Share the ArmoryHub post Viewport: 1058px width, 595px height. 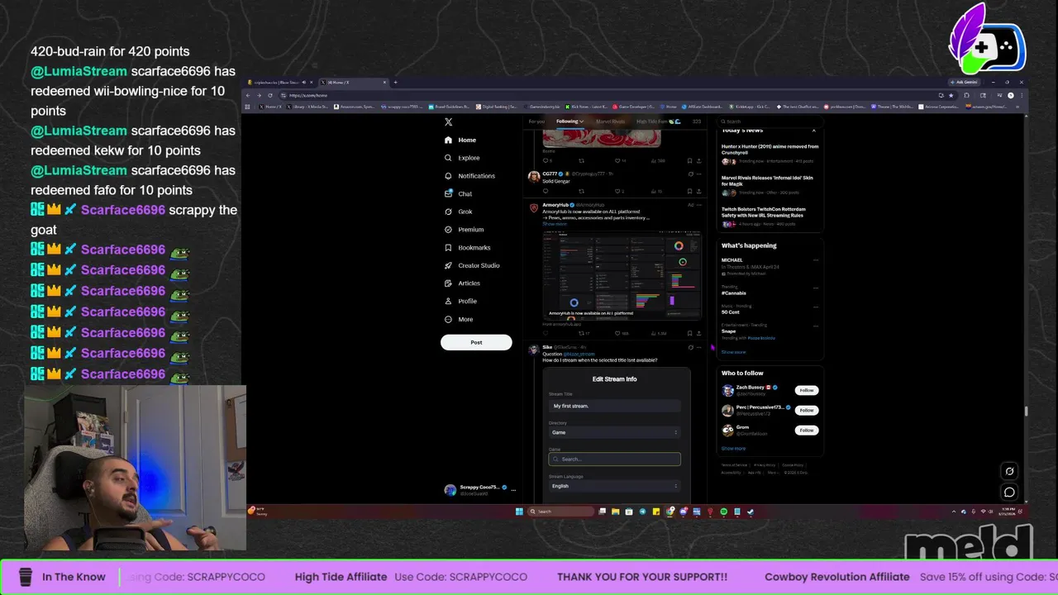pyautogui.click(x=699, y=333)
